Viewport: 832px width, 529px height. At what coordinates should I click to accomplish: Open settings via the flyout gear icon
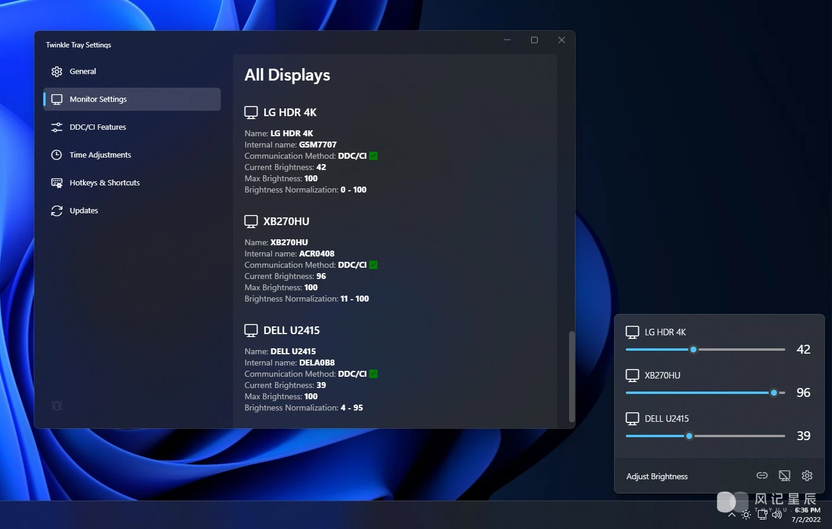807,476
